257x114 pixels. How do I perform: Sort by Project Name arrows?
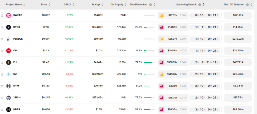[x=24, y=5]
